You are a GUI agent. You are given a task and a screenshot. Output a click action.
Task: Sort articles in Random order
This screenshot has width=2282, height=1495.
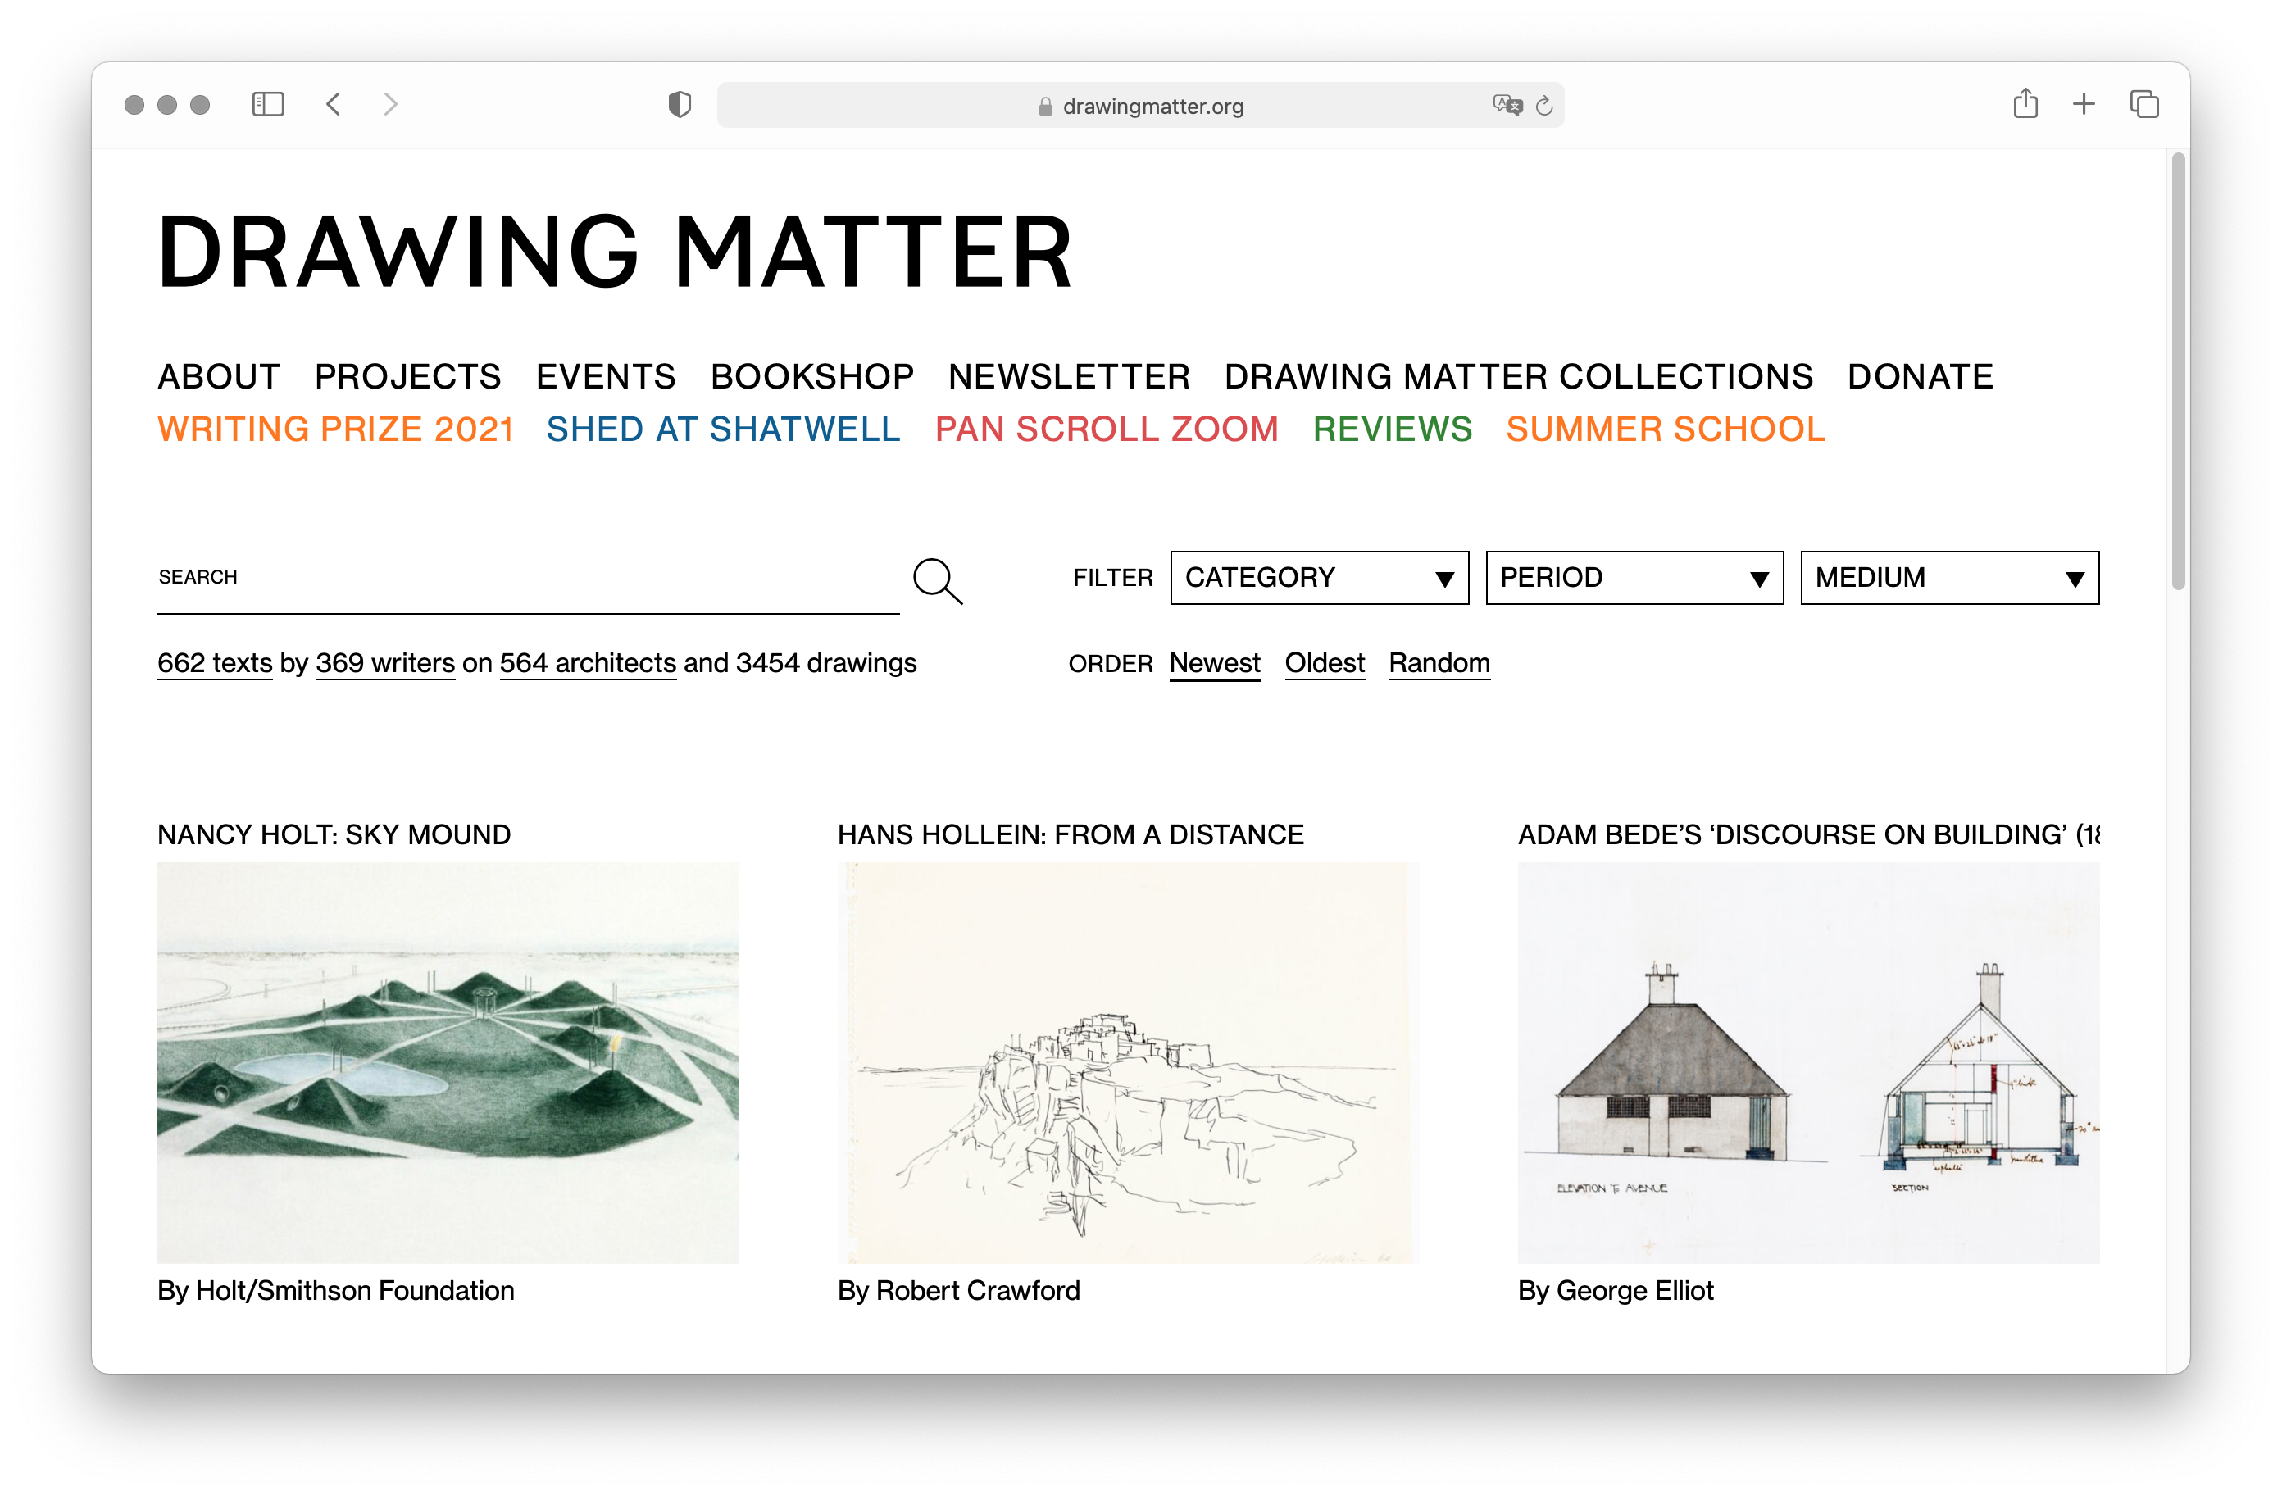[1439, 662]
